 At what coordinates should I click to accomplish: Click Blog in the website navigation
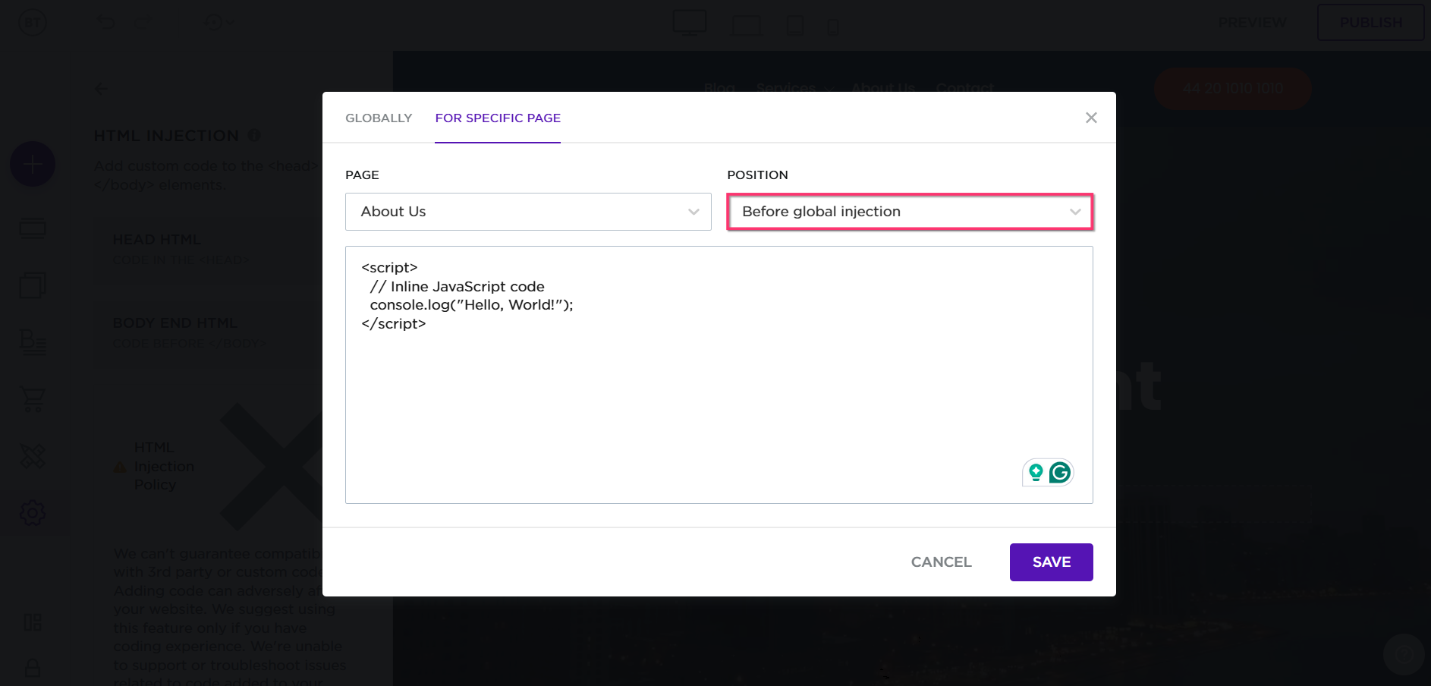(x=719, y=88)
